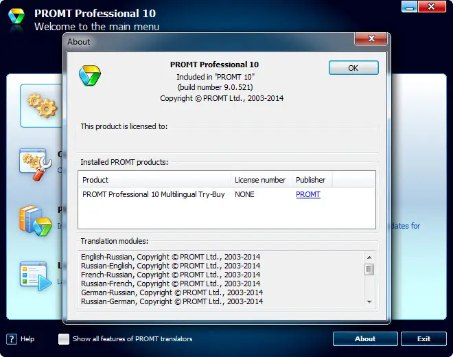Click the Copyright PROMT Ltd., 2003-2014 header line
The height and width of the screenshot is (357, 453).
click(x=222, y=98)
